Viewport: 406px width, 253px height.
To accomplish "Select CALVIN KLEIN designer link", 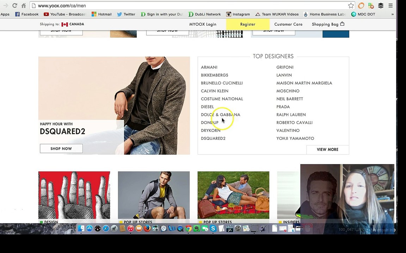I will click(x=214, y=91).
